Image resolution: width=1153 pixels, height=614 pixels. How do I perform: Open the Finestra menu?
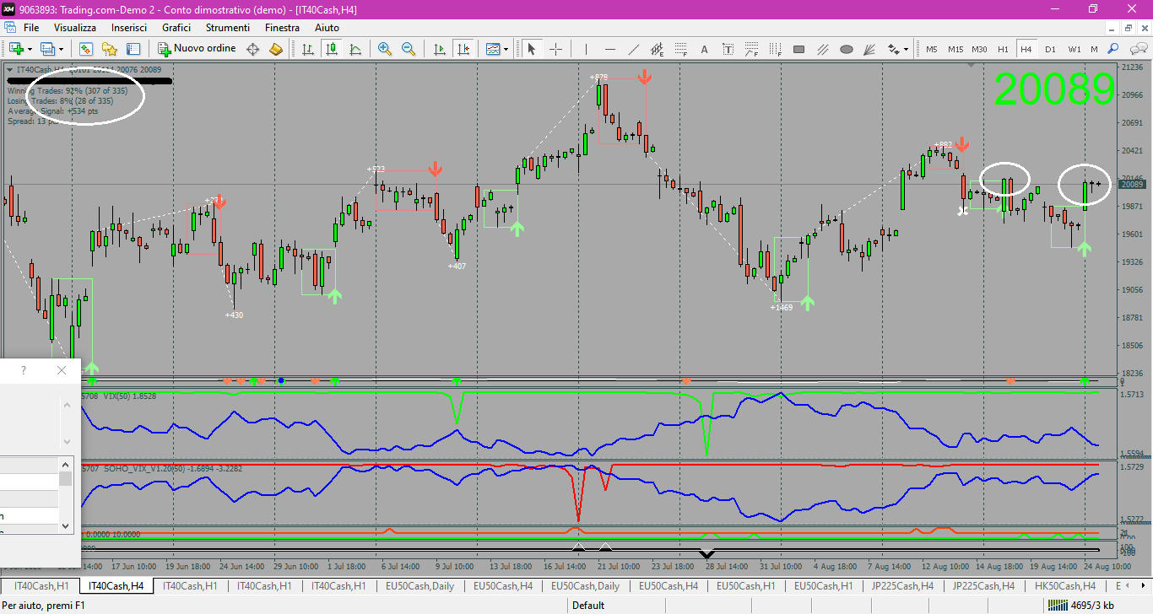coord(282,28)
